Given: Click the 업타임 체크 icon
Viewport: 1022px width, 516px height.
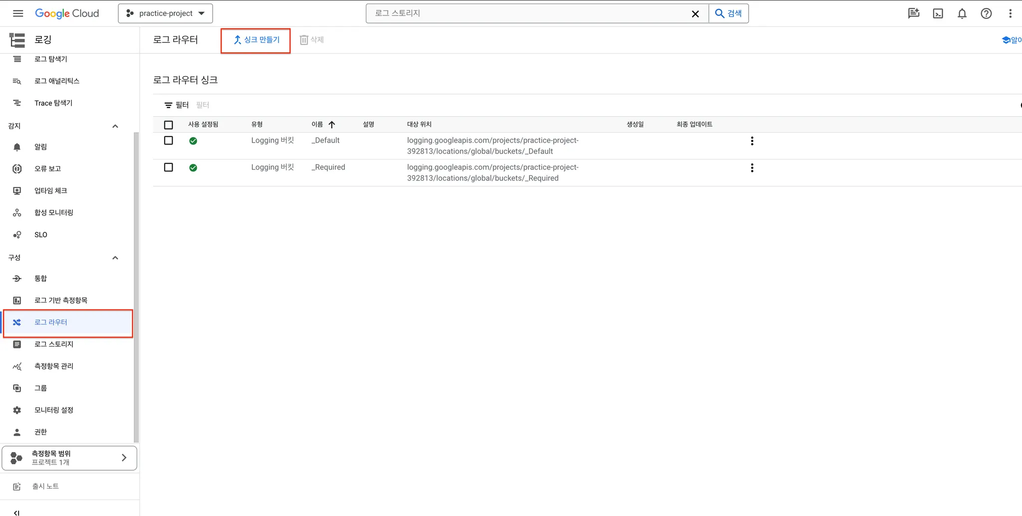Looking at the screenshot, I should tap(17, 191).
